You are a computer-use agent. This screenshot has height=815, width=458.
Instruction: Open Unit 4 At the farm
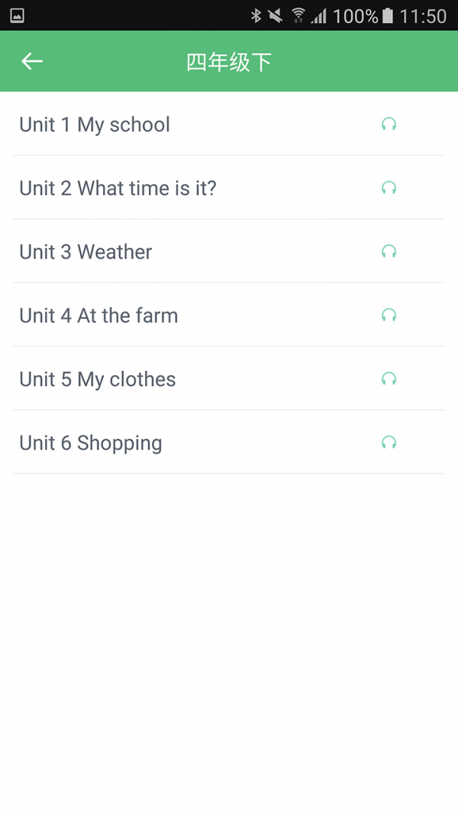(98, 315)
